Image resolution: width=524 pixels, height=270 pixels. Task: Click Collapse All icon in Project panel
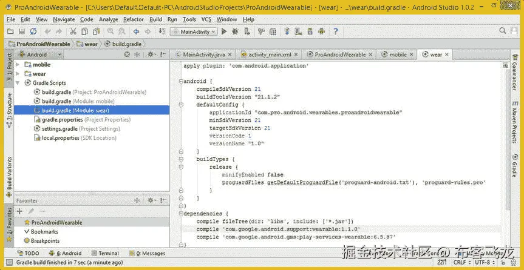(137, 54)
